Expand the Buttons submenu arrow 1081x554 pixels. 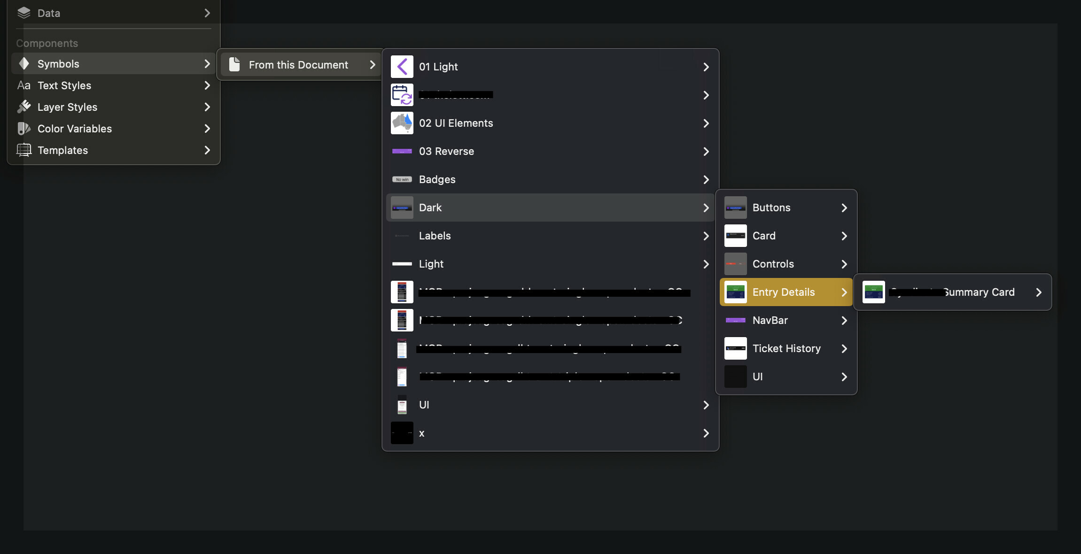point(843,207)
